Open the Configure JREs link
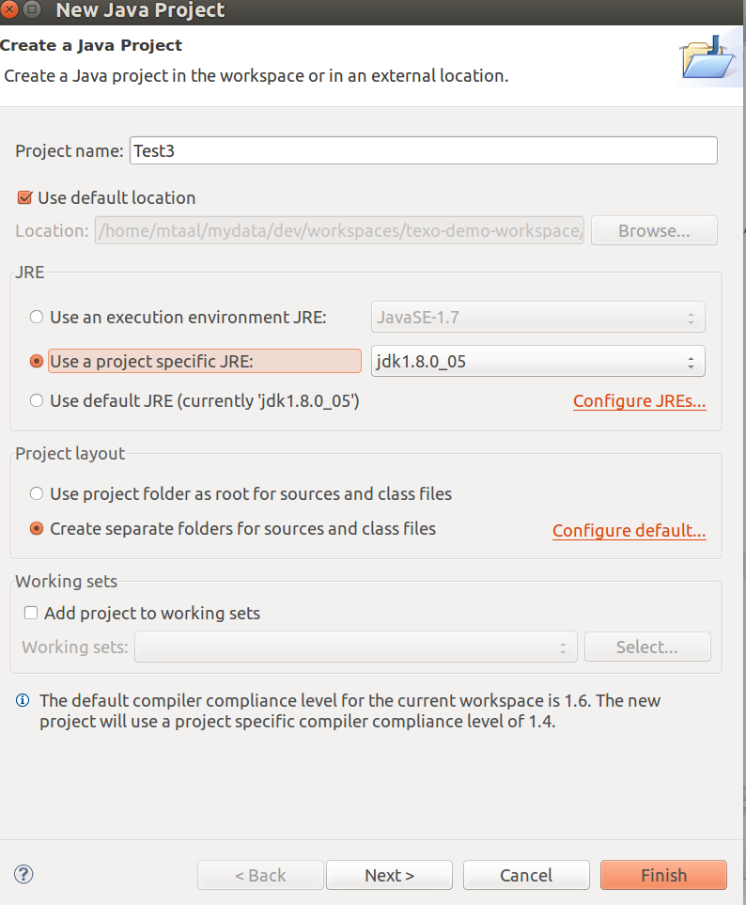 tap(639, 401)
